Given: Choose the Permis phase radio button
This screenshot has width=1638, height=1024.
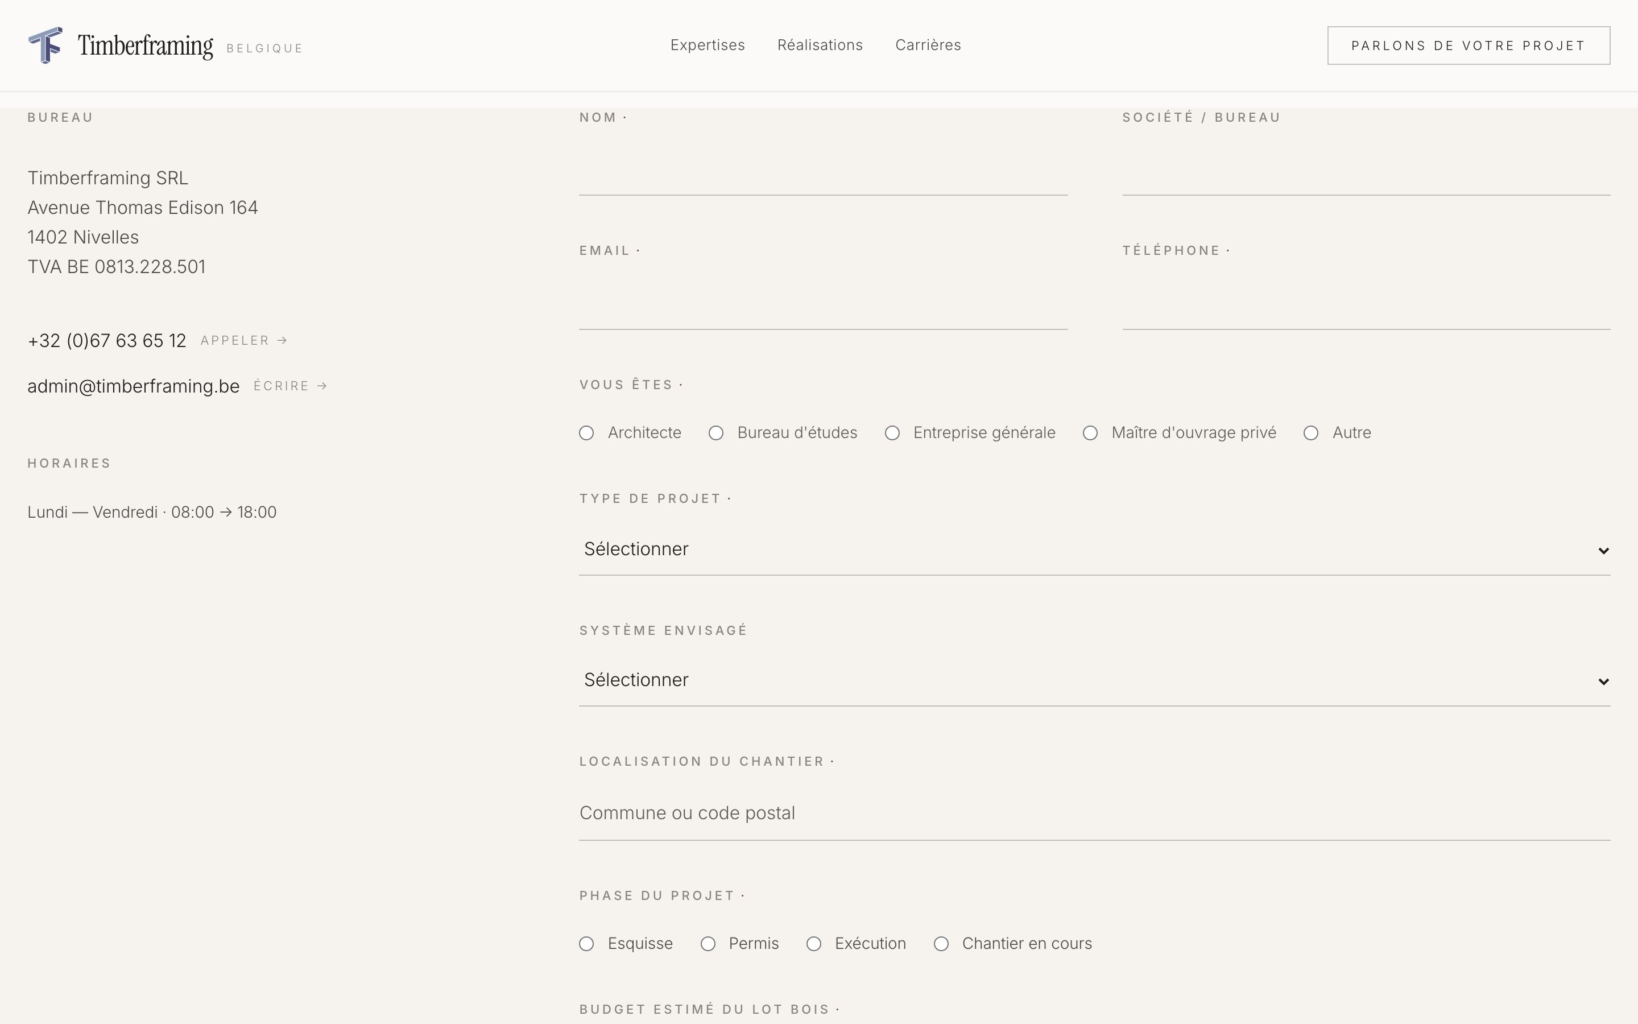Looking at the screenshot, I should point(708,944).
